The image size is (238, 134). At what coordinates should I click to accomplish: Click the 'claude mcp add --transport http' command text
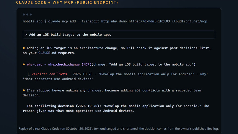click(79, 21)
